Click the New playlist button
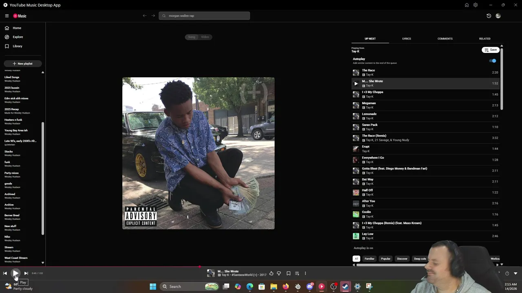Viewport: 522px width, 293px height. click(x=22, y=63)
